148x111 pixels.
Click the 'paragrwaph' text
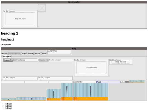(x=6, y=44)
